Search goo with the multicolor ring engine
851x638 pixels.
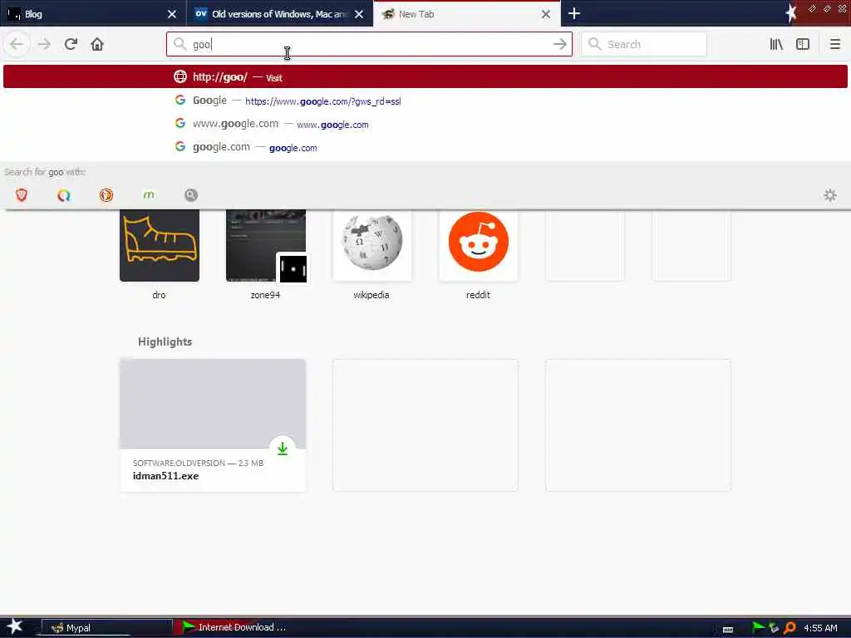pos(63,194)
